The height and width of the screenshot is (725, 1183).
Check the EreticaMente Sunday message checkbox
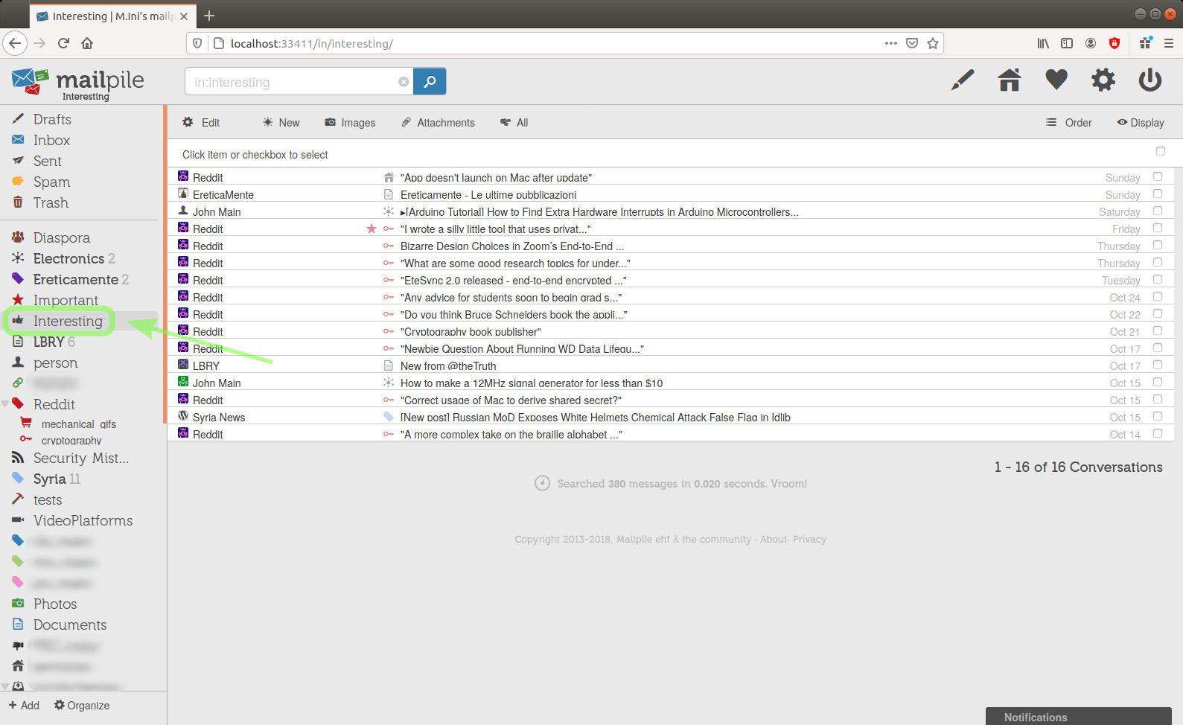pos(1158,194)
